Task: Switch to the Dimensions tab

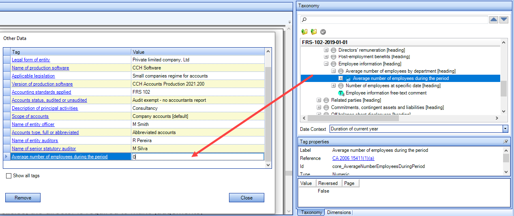Action: pos(339,212)
